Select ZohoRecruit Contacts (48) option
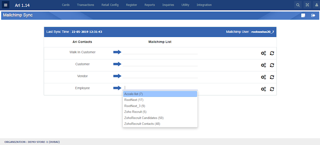 (x=160, y=123)
